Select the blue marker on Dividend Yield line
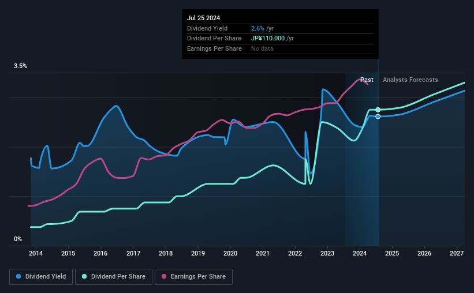 pos(378,117)
